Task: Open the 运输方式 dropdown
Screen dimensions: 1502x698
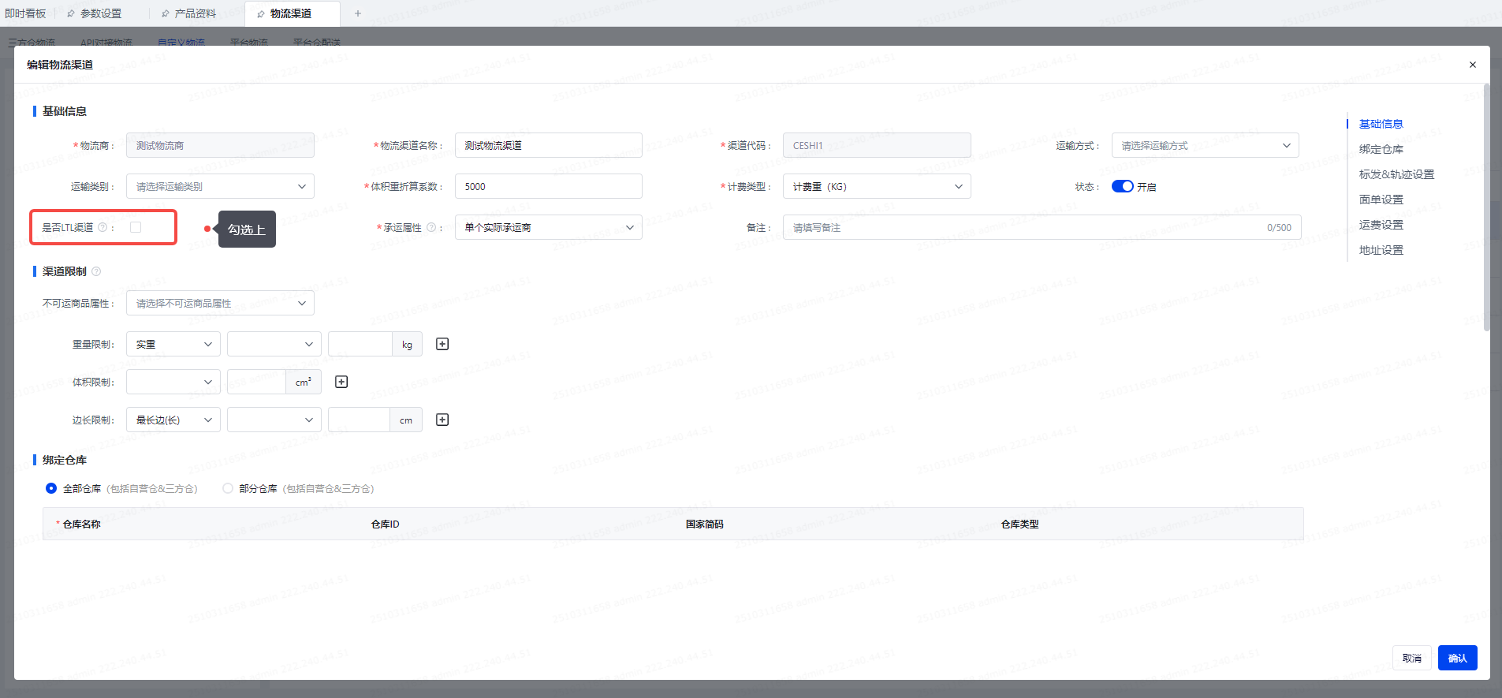Action: click(1205, 145)
